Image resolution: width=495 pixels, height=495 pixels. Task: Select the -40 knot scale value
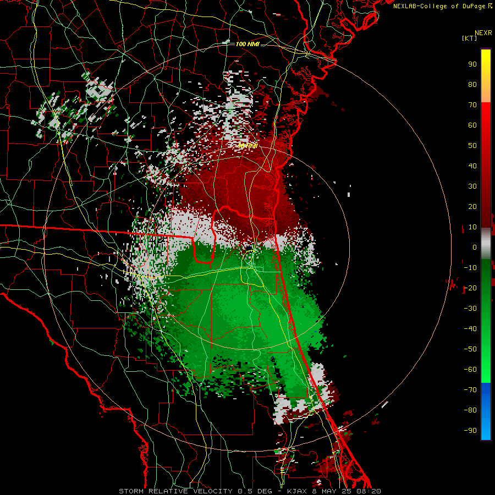point(470,329)
